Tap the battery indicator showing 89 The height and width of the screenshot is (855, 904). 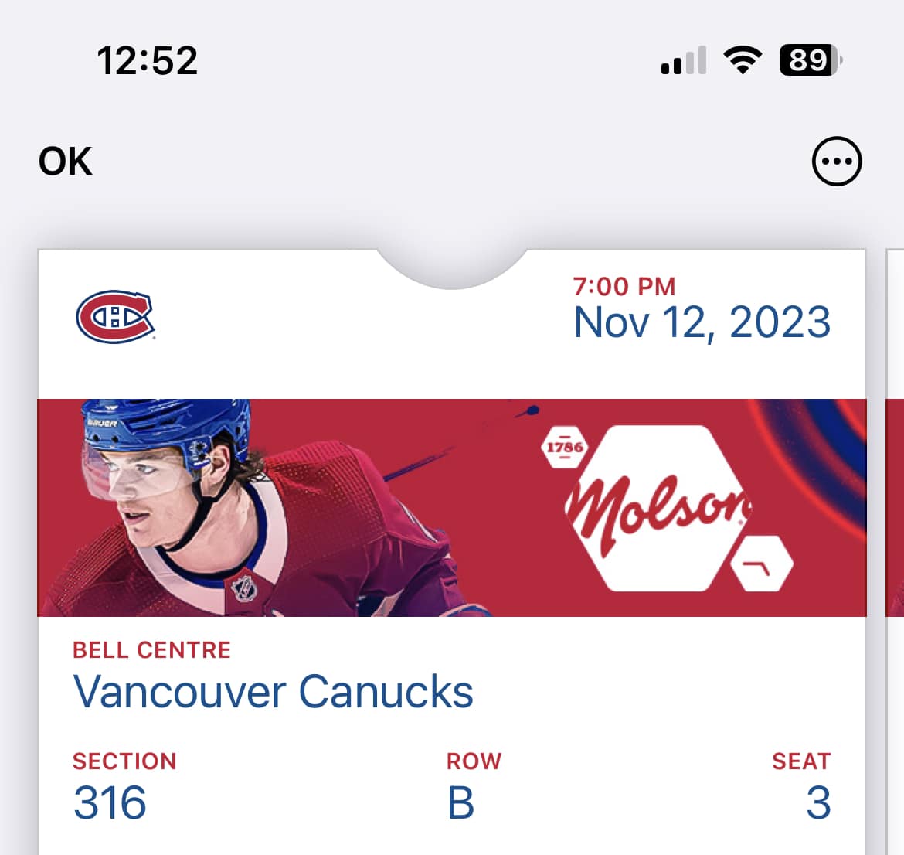(x=811, y=60)
